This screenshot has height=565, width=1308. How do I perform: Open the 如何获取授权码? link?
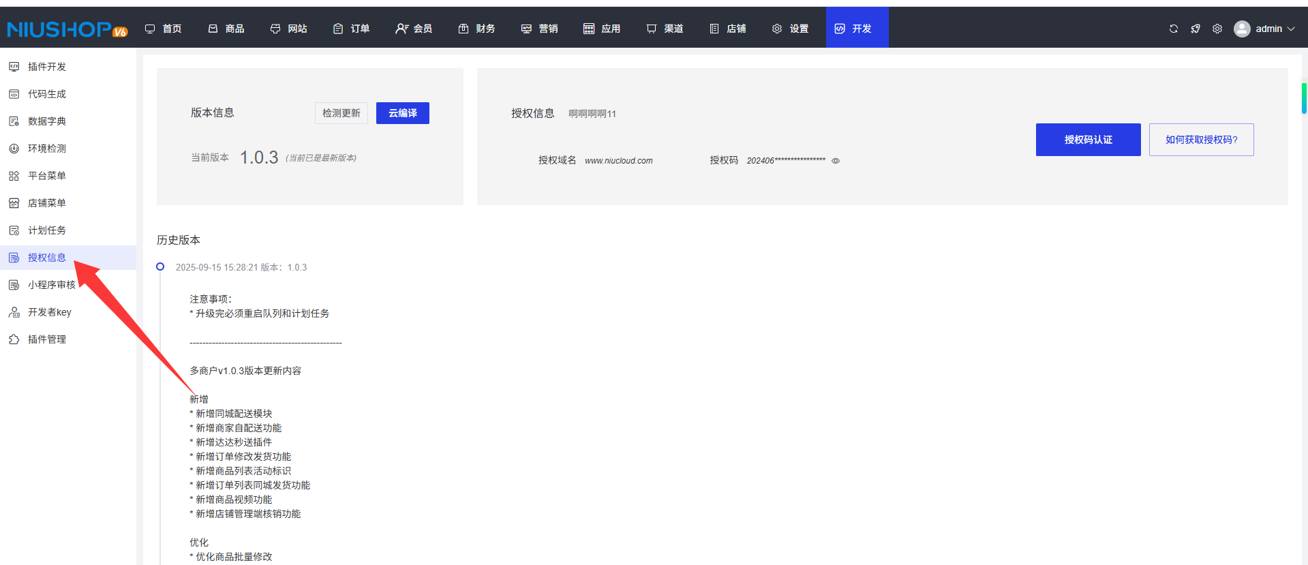coord(1201,140)
